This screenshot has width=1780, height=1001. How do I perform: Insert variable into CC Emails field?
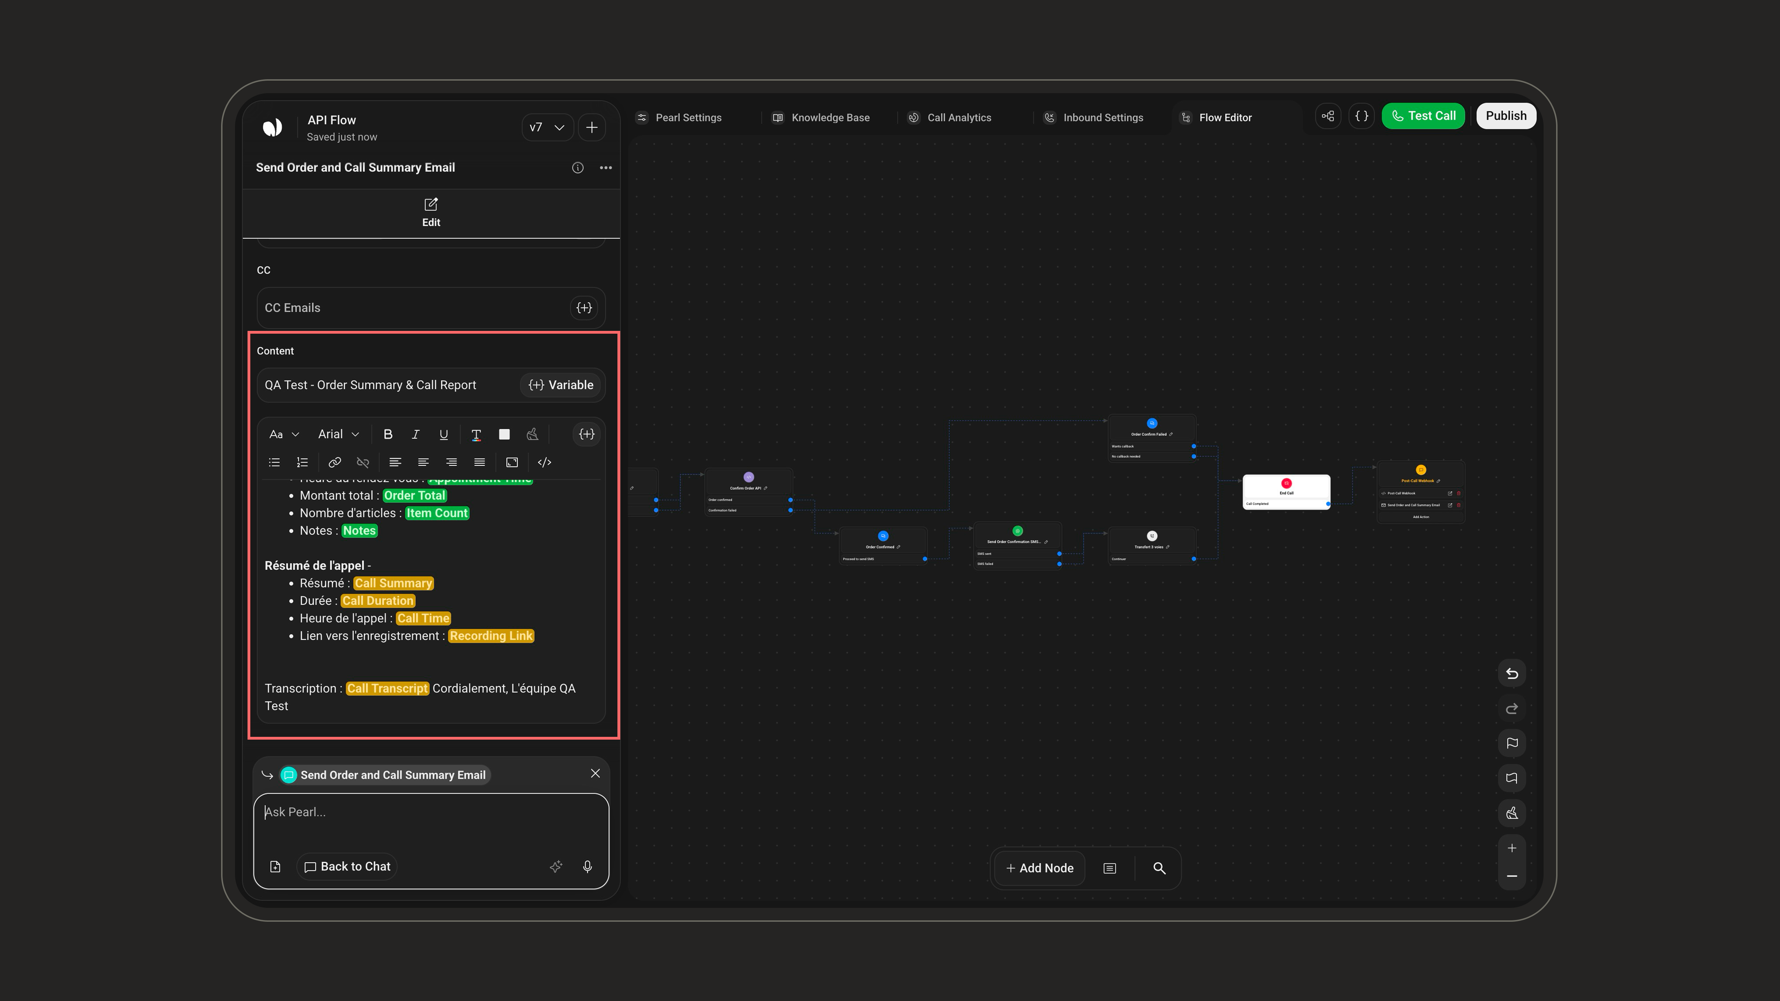coord(584,308)
